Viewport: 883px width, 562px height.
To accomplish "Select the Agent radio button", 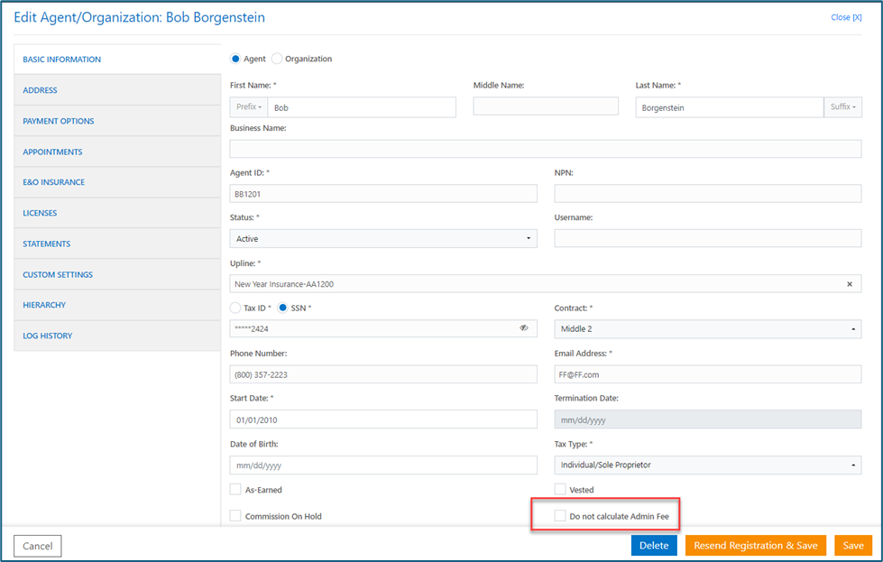I will click(x=235, y=59).
